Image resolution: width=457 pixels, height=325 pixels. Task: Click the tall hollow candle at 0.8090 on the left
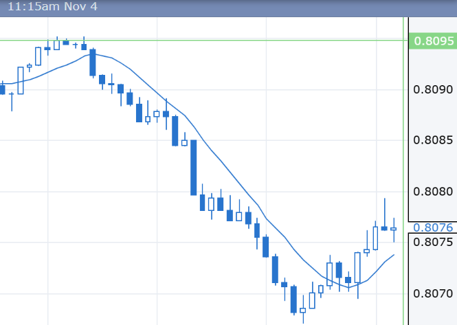(21, 80)
